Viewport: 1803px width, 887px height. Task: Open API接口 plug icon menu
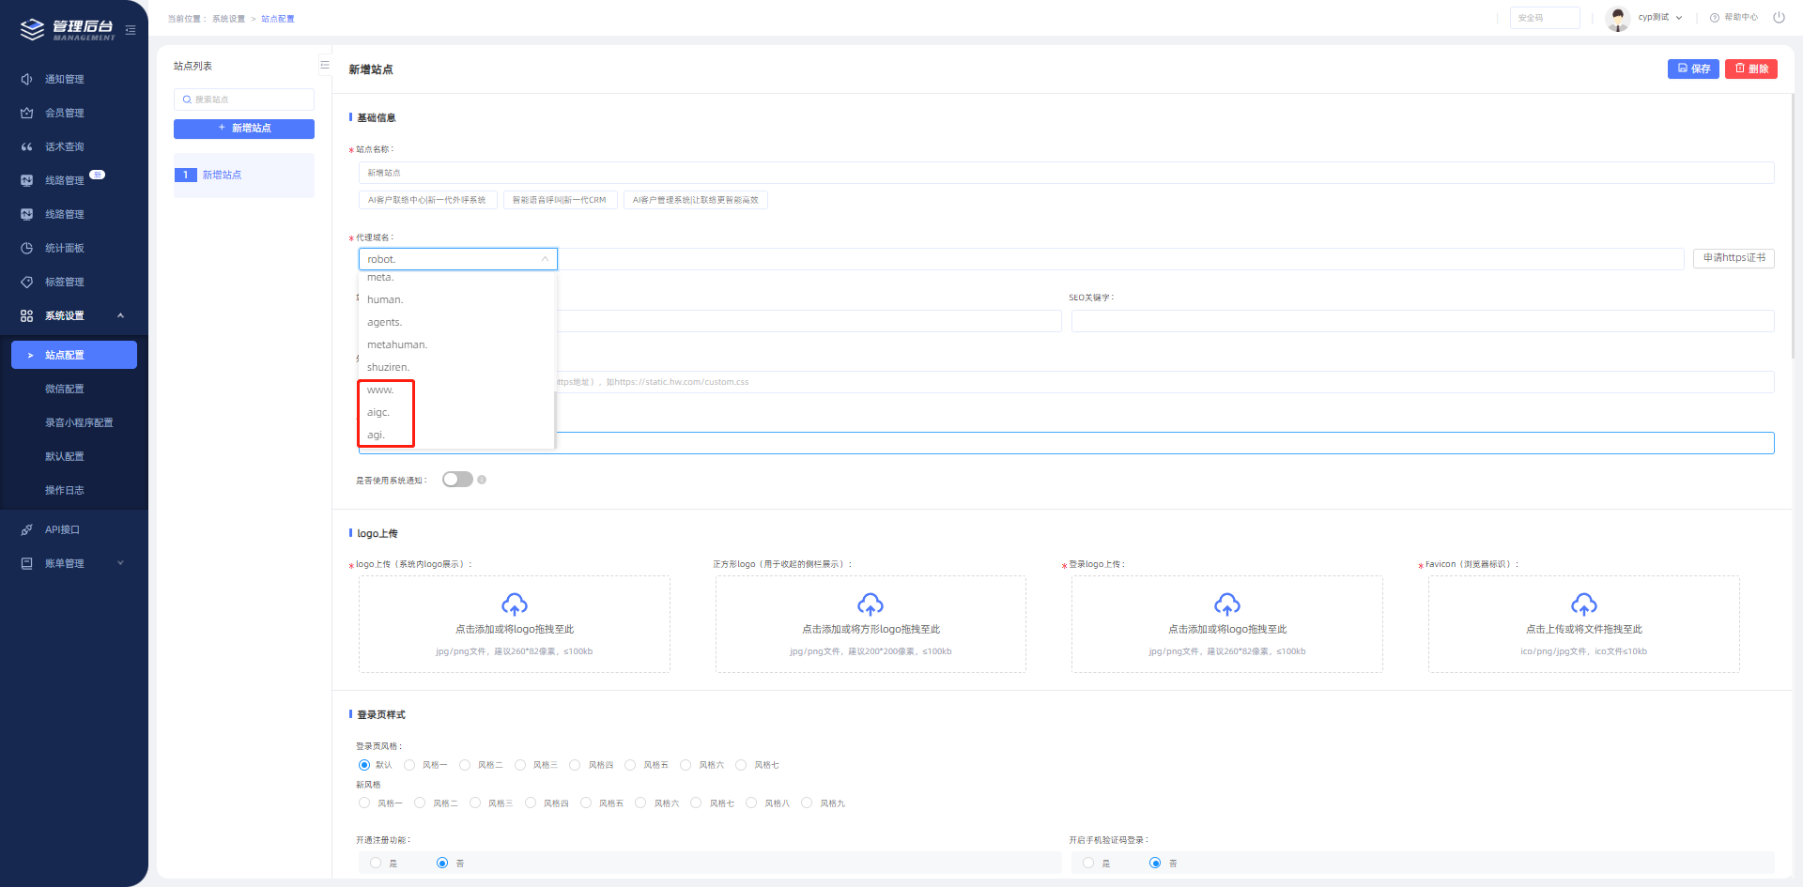coord(26,529)
